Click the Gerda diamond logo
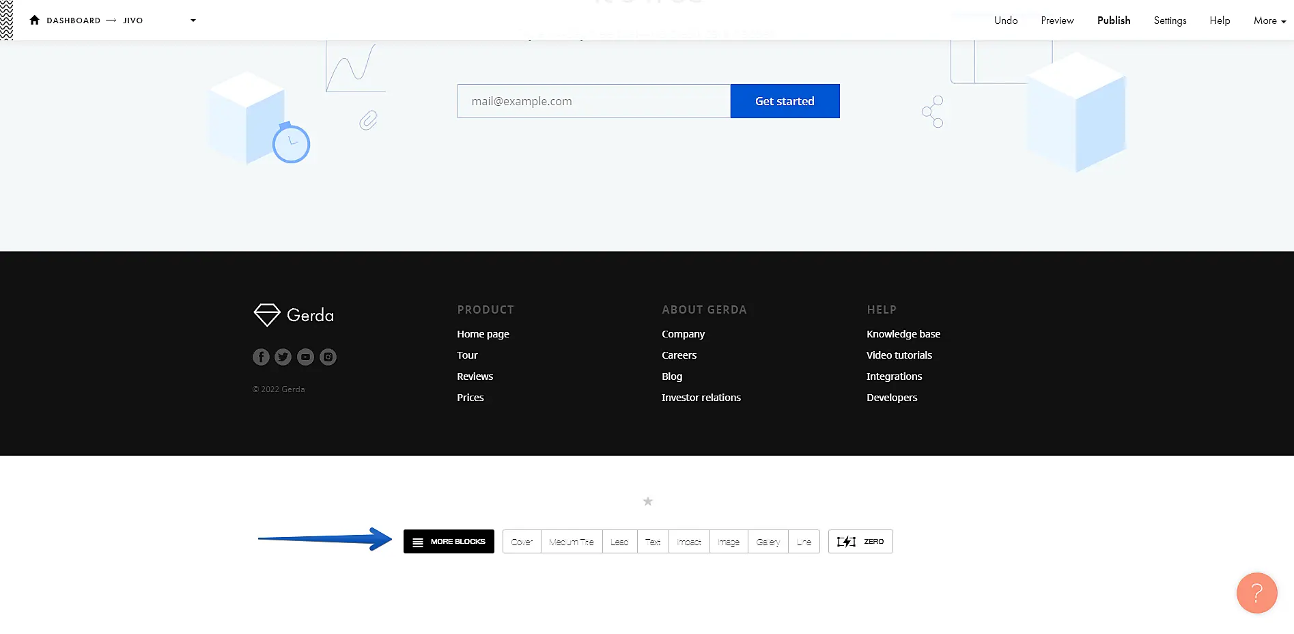The image size is (1294, 634). (267, 315)
